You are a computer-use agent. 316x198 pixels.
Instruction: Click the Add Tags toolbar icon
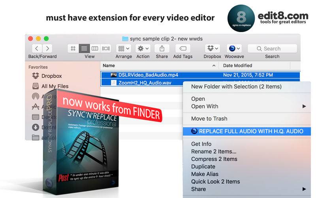pos(183,48)
